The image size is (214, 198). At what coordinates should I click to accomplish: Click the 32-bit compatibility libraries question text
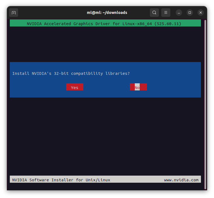pos(71,73)
